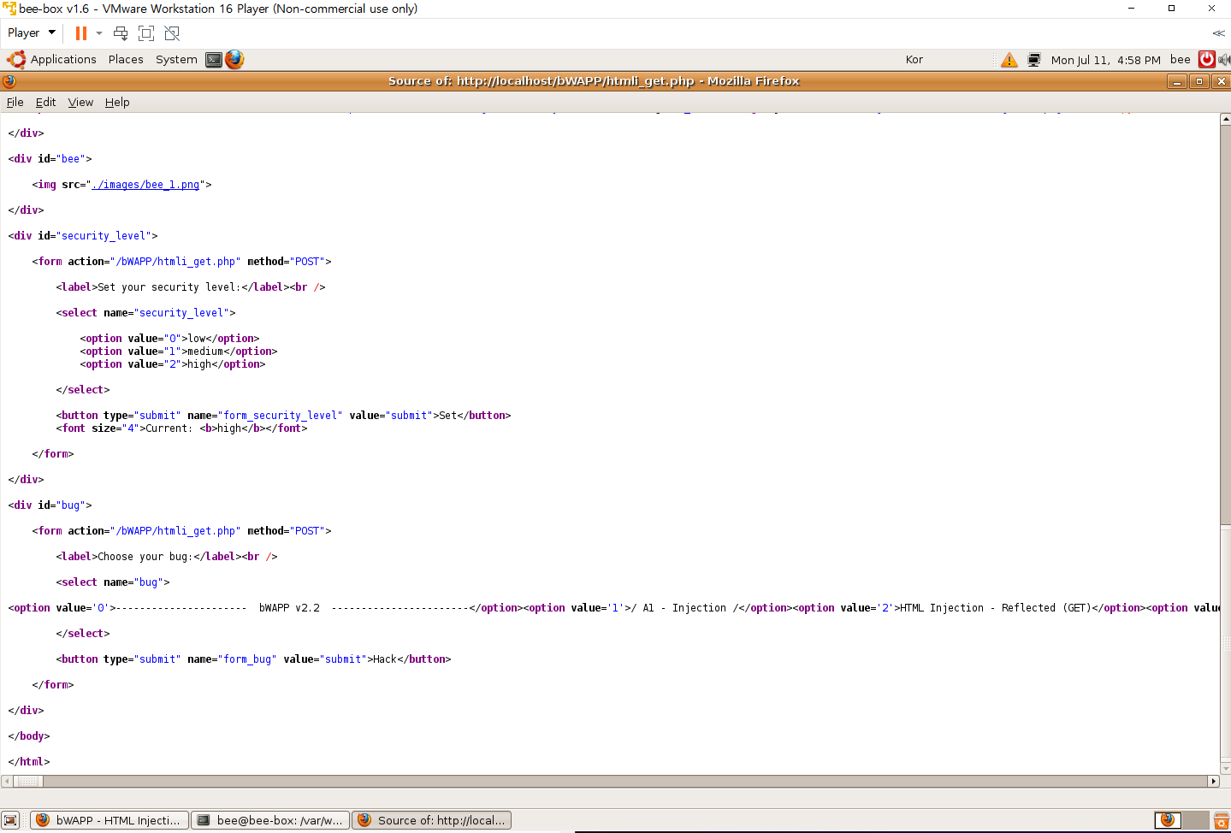Click the Firefox icon in source window titlebar
The height and width of the screenshot is (833, 1231).
(x=9, y=81)
